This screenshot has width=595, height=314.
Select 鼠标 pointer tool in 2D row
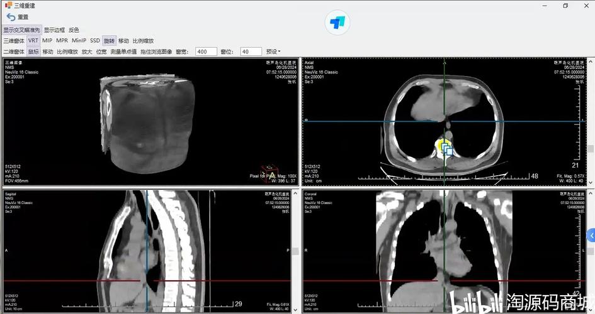(x=33, y=51)
